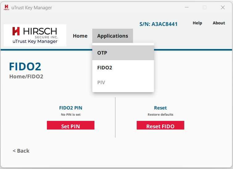233x169 pixels.
Task: Click the Hirsch uTrust Key Manager logo
Action: [x=35, y=35]
